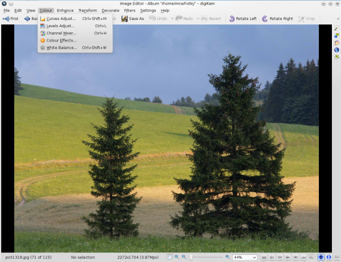Select Levels Adjust menu entry
Viewport: 341px width, 262px height.
60,26
